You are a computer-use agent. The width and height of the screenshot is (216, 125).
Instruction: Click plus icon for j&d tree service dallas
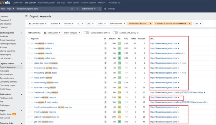tap(32, 122)
